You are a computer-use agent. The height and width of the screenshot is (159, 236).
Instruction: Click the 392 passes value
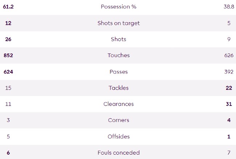[x=228, y=72]
